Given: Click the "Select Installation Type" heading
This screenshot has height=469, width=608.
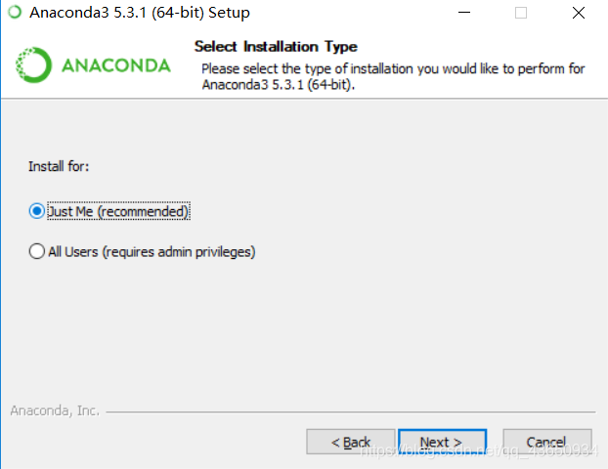Looking at the screenshot, I should 276,47.
